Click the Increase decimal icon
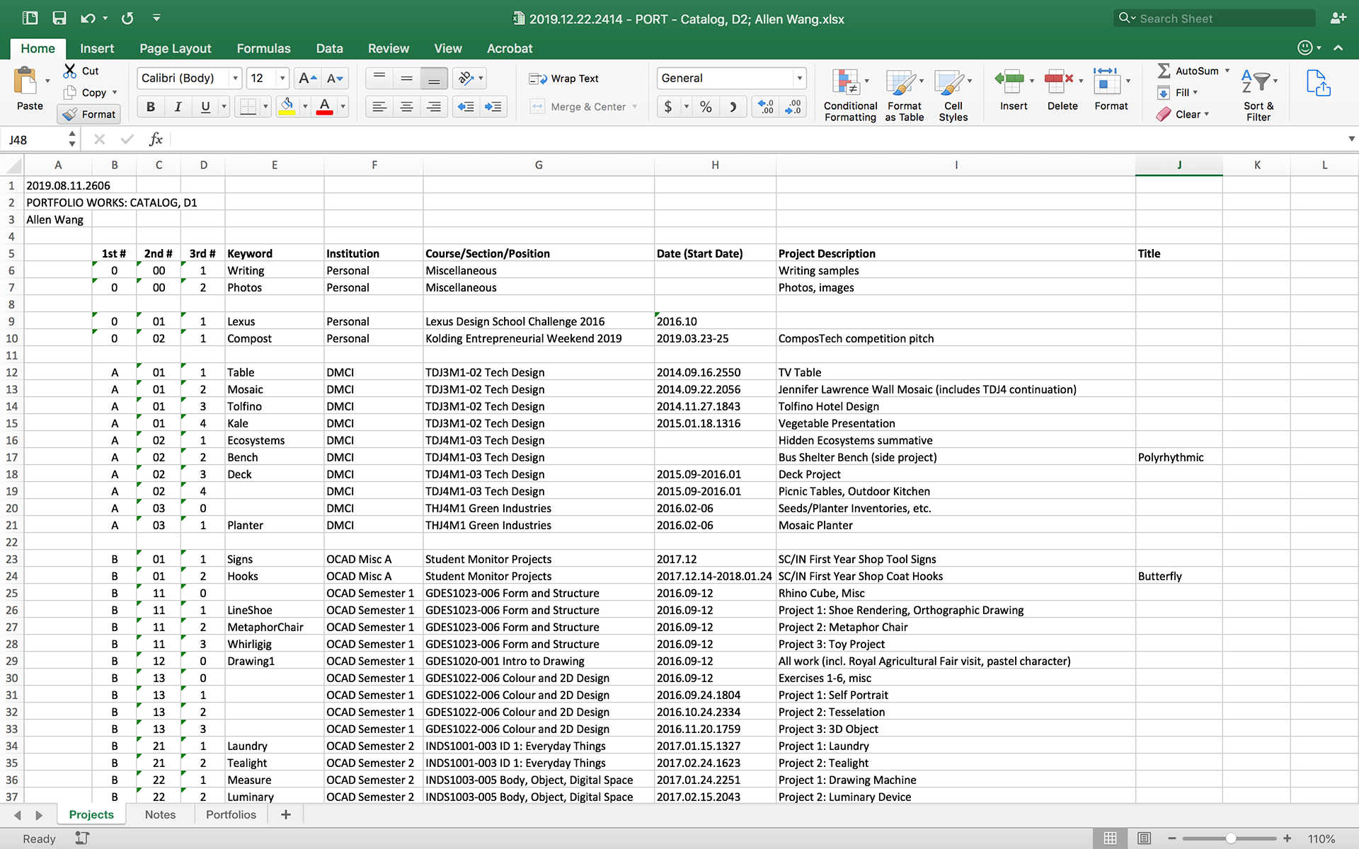The width and height of the screenshot is (1359, 849). [x=766, y=107]
